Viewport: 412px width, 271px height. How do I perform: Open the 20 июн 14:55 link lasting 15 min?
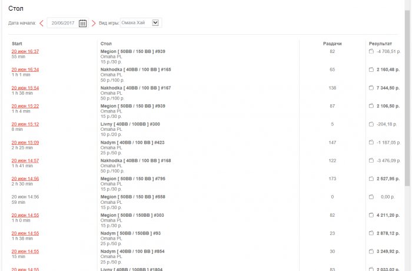tap(25, 252)
